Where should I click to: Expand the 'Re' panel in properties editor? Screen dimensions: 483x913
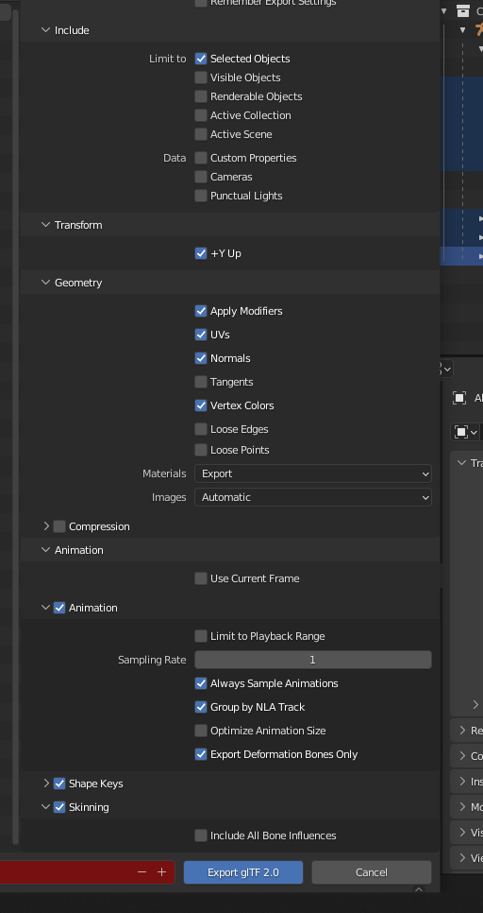[x=462, y=731]
